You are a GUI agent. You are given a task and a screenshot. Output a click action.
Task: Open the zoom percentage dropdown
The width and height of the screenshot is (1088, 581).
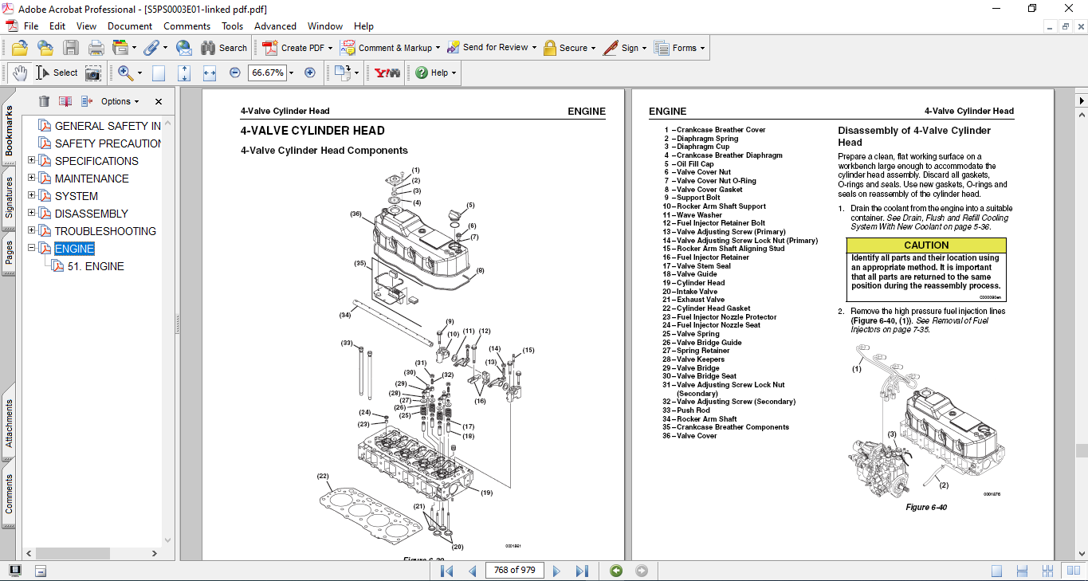point(291,73)
